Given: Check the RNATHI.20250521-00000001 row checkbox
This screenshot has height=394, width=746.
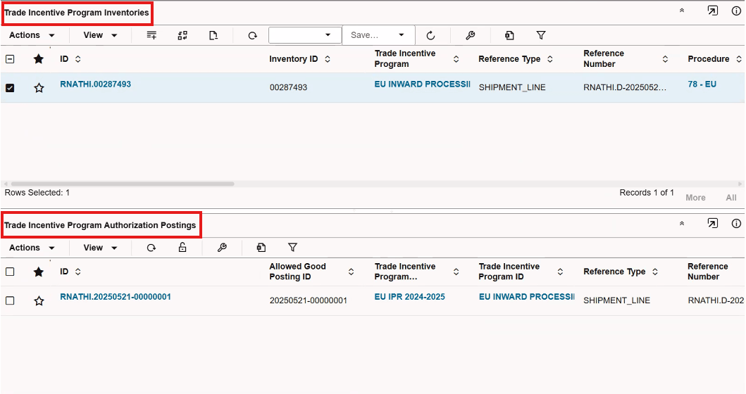Looking at the screenshot, I should [10, 301].
